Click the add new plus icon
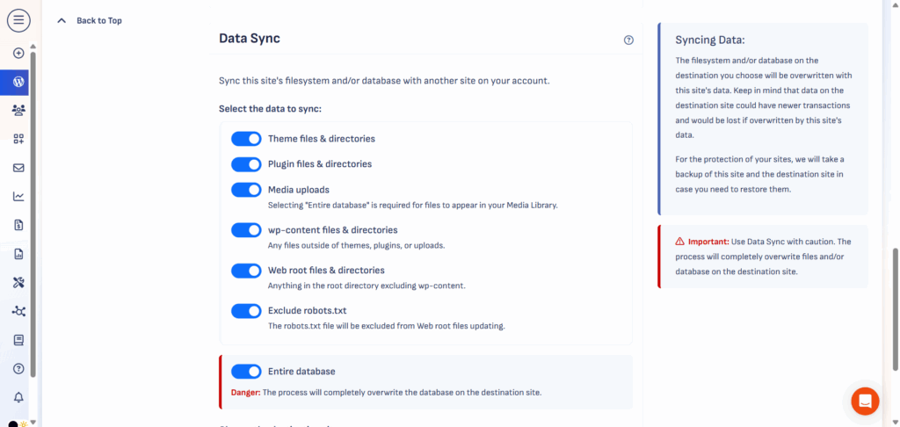The width and height of the screenshot is (900, 427). click(x=18, y=53)
